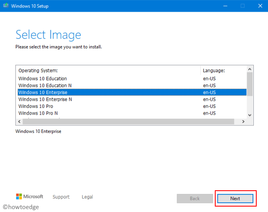Select Windows 10 Education
This screenshot has height=212, width=268.
pos(132,79)
